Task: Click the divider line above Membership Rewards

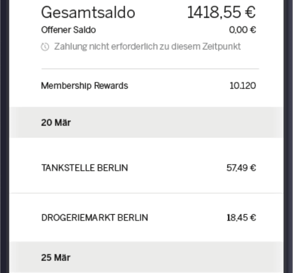Action: (x=150, y=69)
